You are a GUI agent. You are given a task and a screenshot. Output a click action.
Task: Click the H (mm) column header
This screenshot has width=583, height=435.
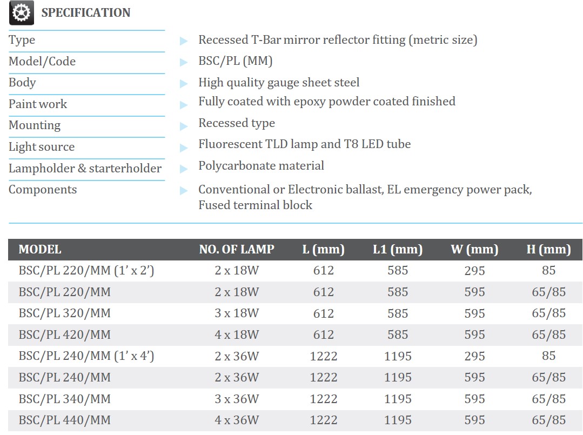coord(549,249)
